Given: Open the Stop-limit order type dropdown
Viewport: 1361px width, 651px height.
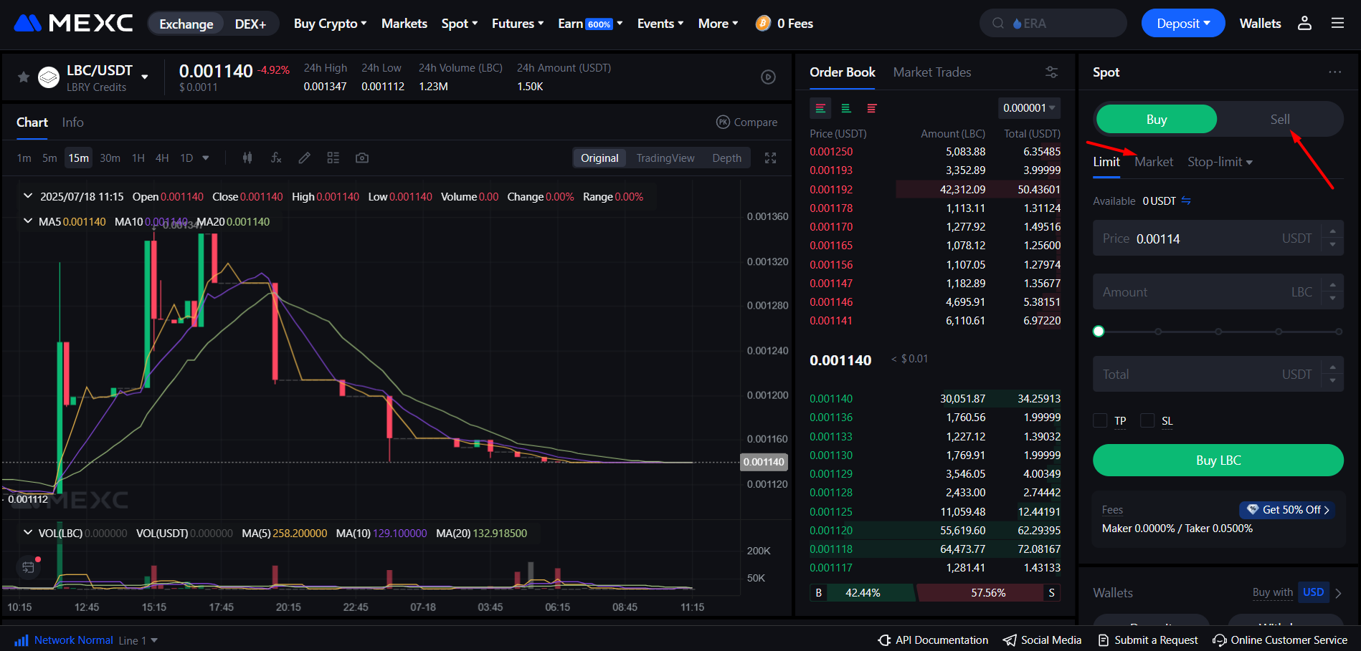Looking at the screenshot, I should [1220, 162].
